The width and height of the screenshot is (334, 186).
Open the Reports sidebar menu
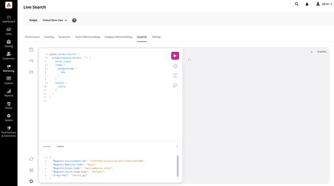click(8, 93)
